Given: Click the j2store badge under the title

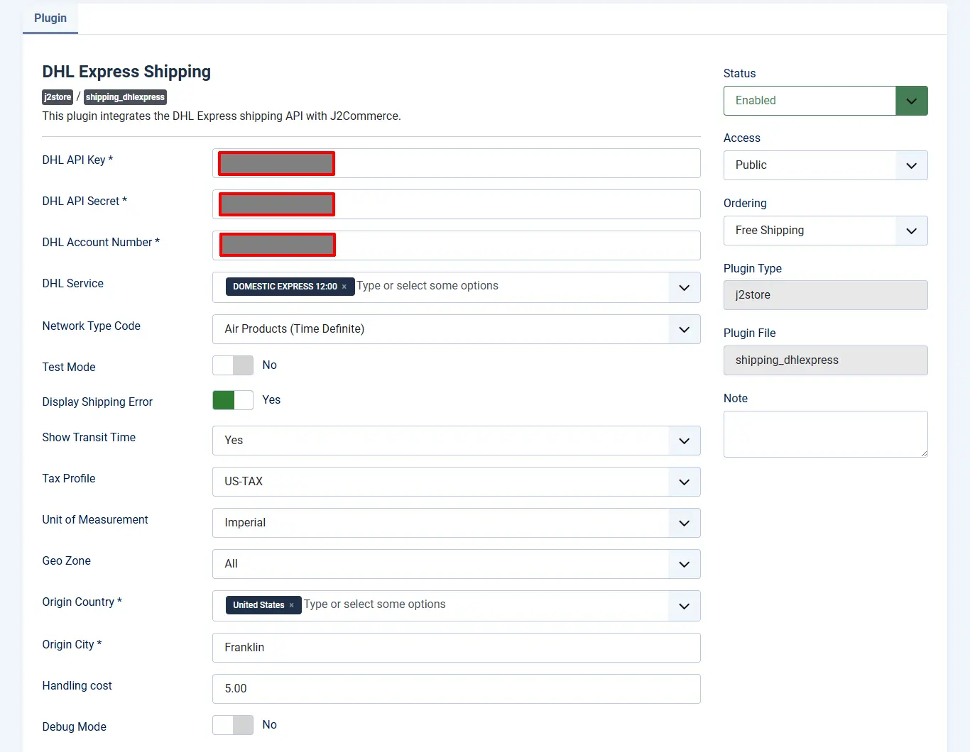Looking at the screenshot, I should click(x=58, y=97).
